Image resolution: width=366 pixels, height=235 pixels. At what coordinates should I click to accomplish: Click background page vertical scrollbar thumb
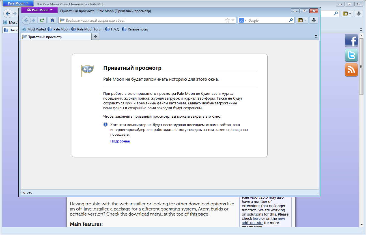pos(361,66)
